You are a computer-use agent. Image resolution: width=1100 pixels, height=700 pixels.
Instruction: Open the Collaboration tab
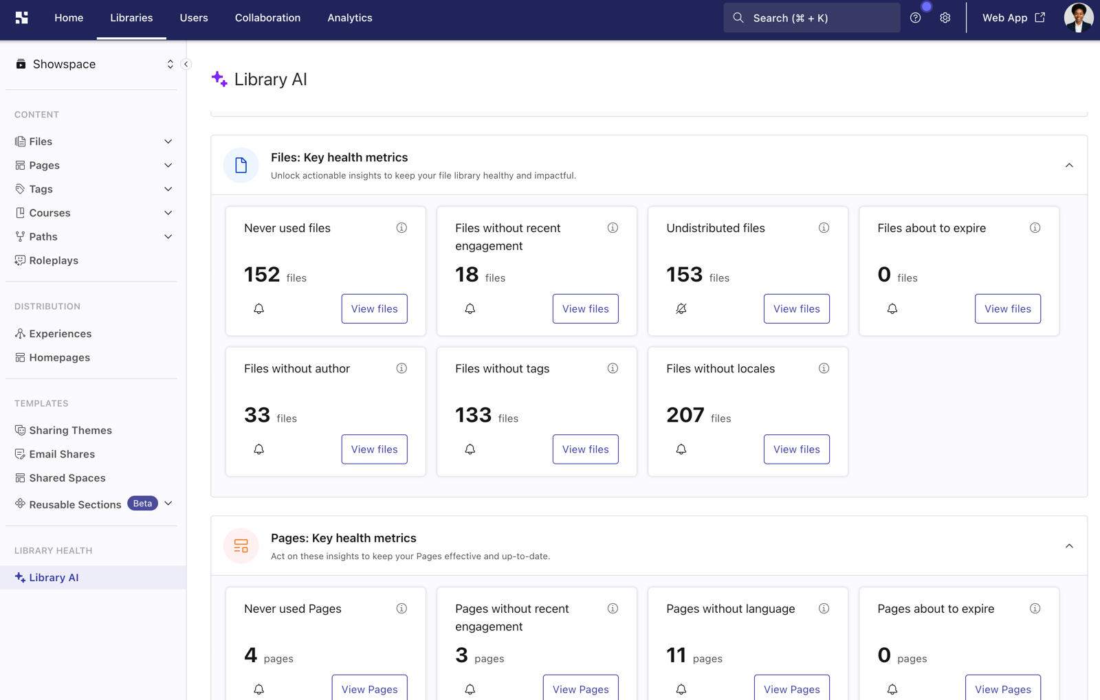point(267,18)
